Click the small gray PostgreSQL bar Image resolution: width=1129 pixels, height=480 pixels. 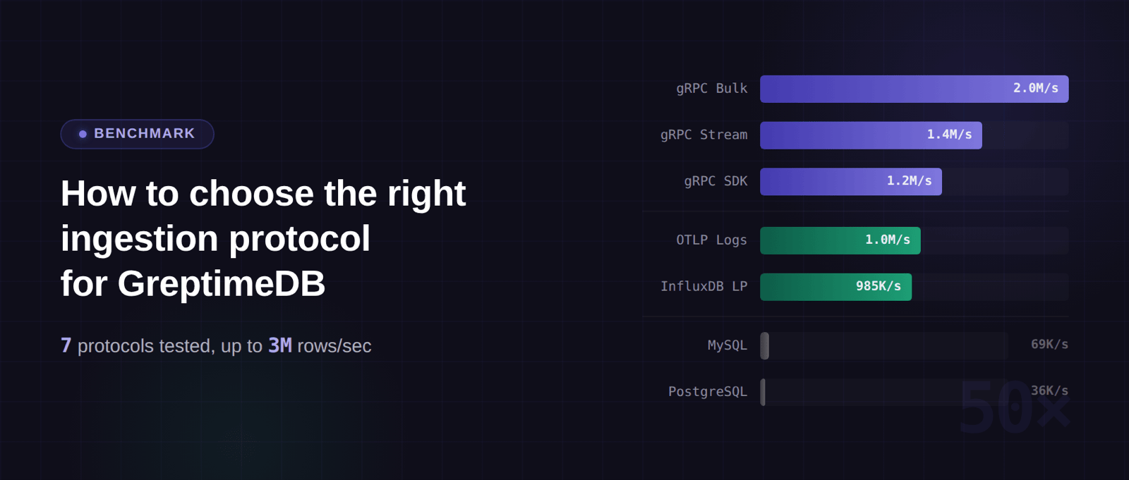pos(763,392)
